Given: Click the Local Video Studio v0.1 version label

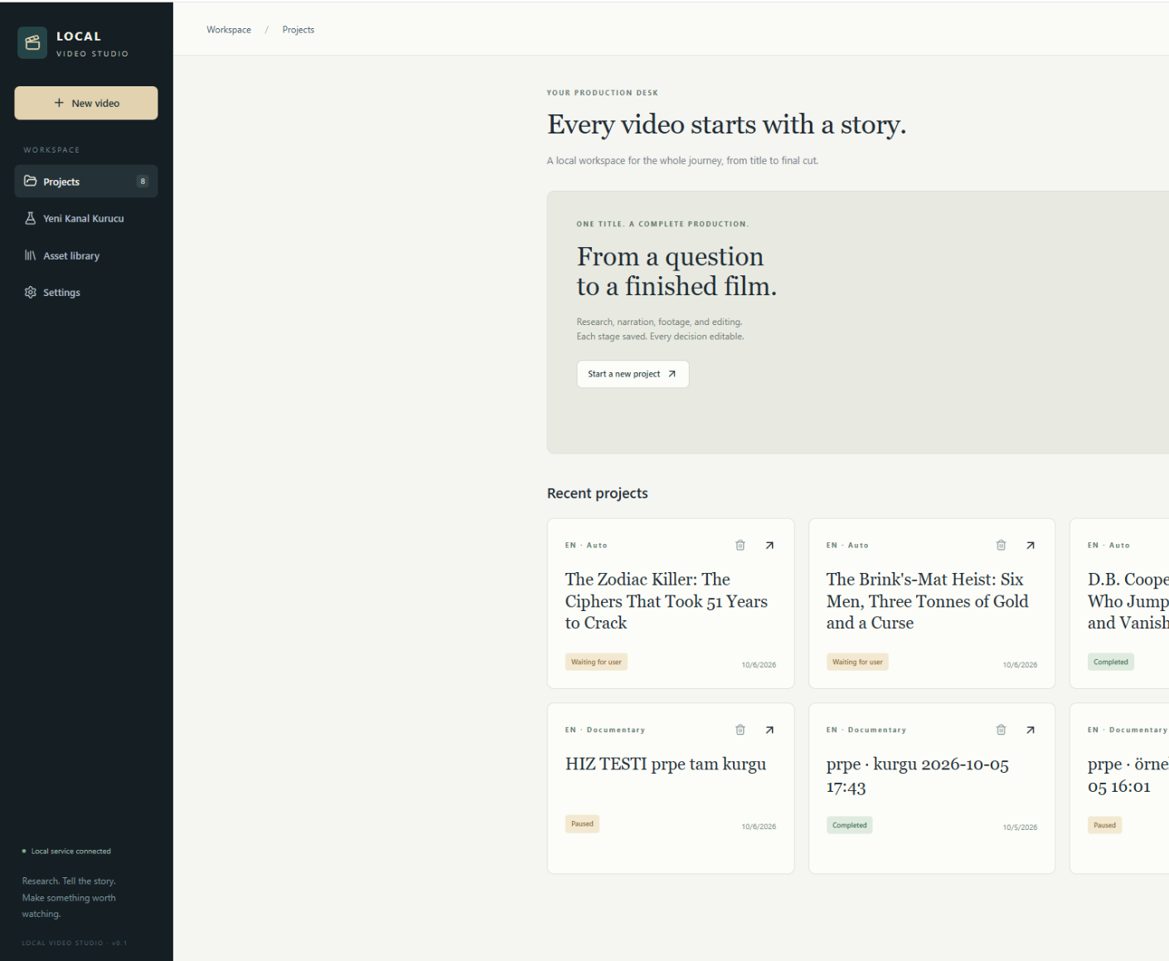Looking at the screenshot, I should click(x=75, y=943).
